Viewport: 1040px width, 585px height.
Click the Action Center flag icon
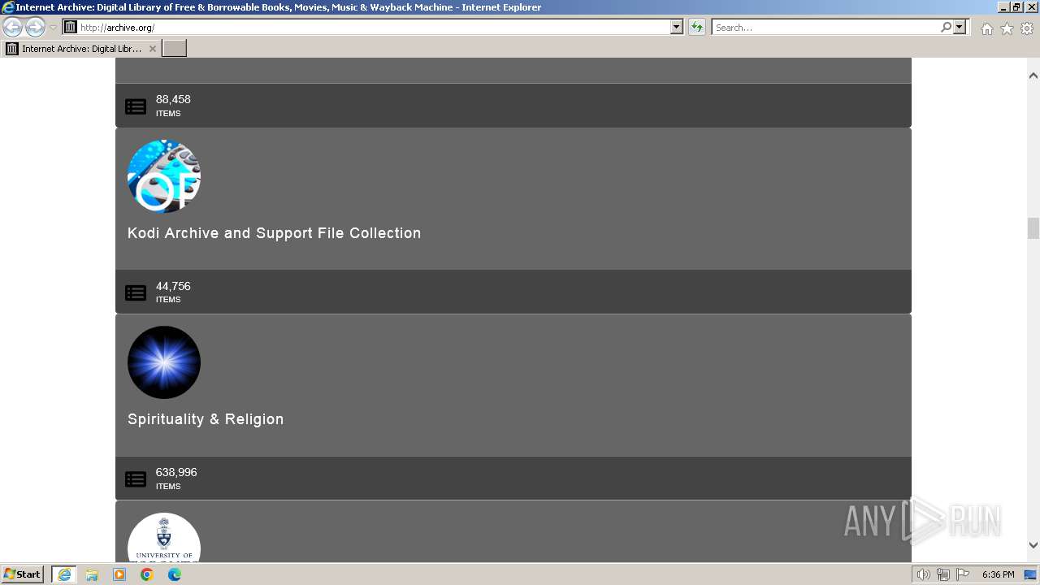coord(963,574)
